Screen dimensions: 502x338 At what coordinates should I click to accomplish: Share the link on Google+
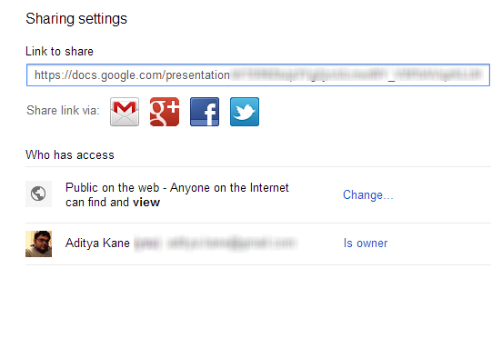click(165, 112)
